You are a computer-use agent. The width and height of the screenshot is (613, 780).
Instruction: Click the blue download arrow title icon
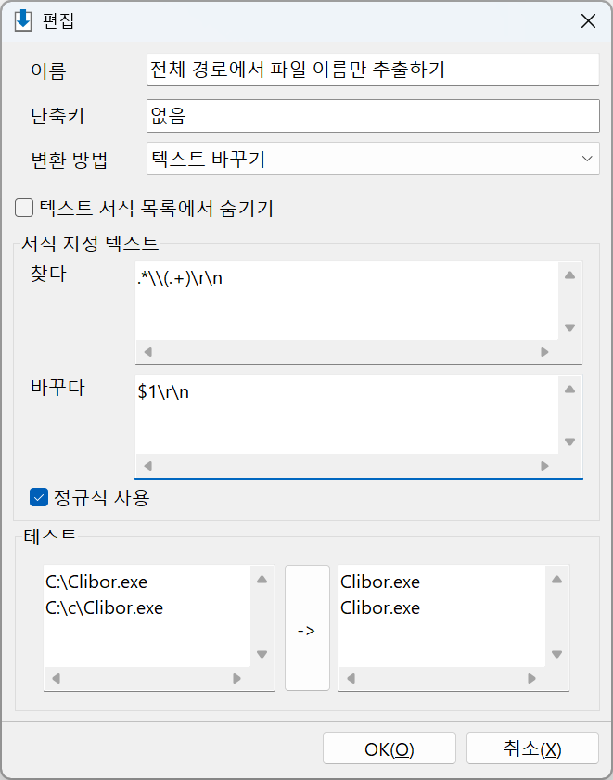(x=23, y=21)
